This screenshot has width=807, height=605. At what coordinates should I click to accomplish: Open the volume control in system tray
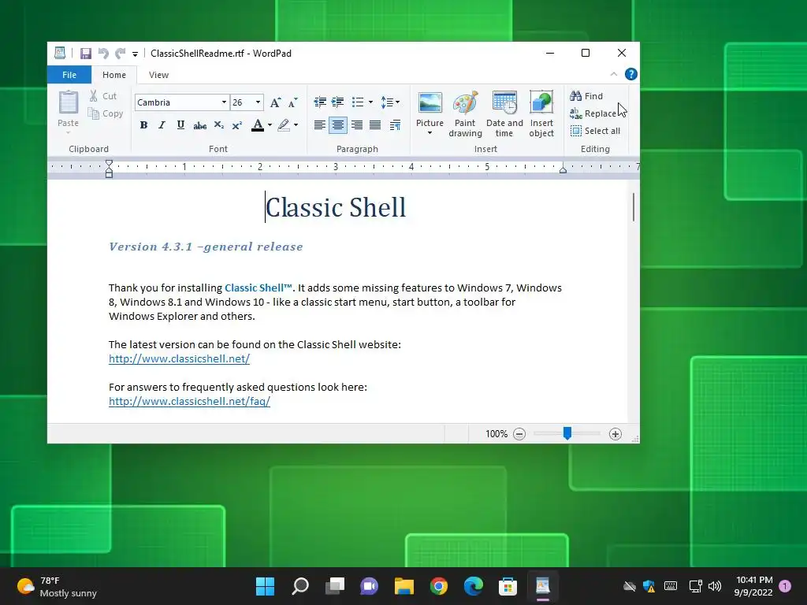[715, 586]
